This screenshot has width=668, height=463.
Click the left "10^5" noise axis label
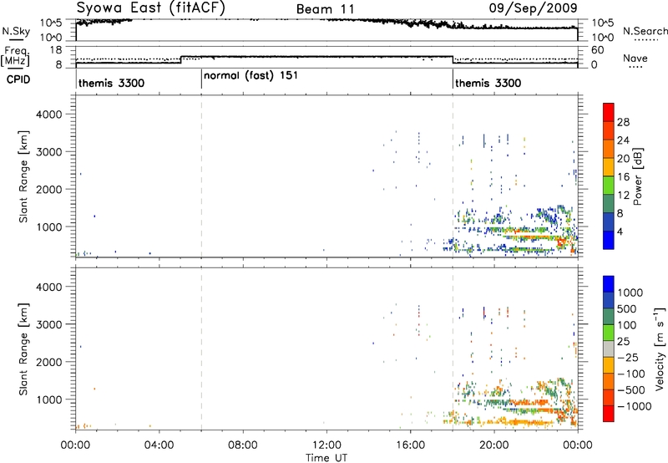click(x=51, y=23)
